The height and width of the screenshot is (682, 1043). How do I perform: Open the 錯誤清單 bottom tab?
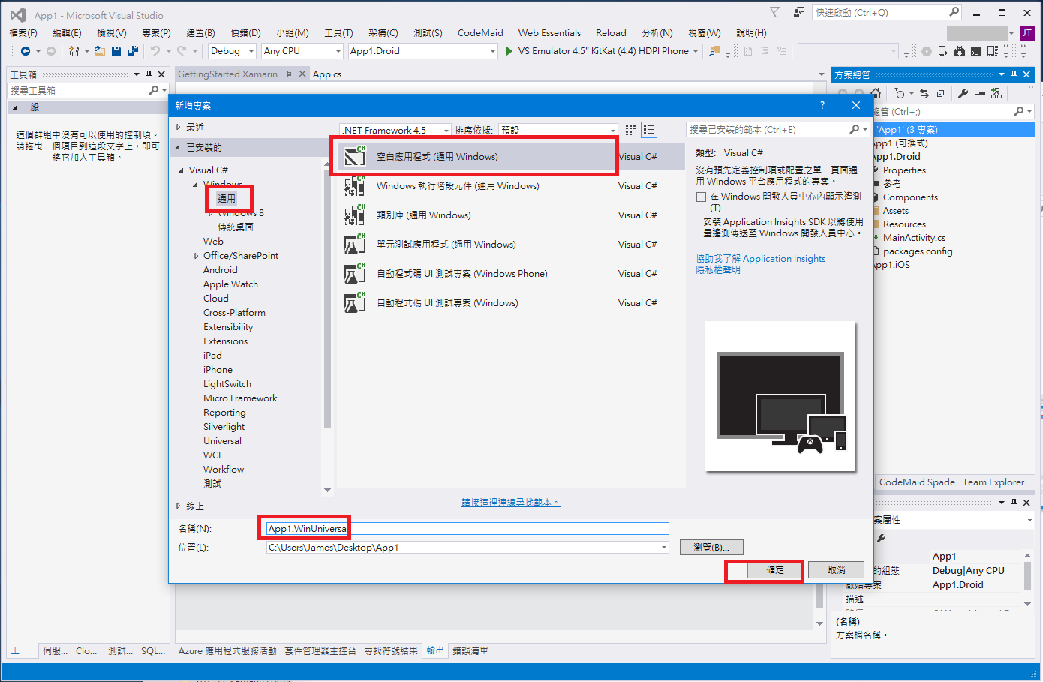pyautogui.click(x=470, y=651)
